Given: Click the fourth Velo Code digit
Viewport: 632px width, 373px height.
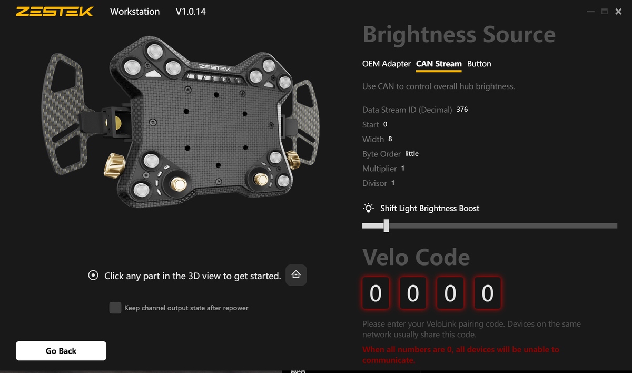Looking at the screenshot, I should point(488,293).
